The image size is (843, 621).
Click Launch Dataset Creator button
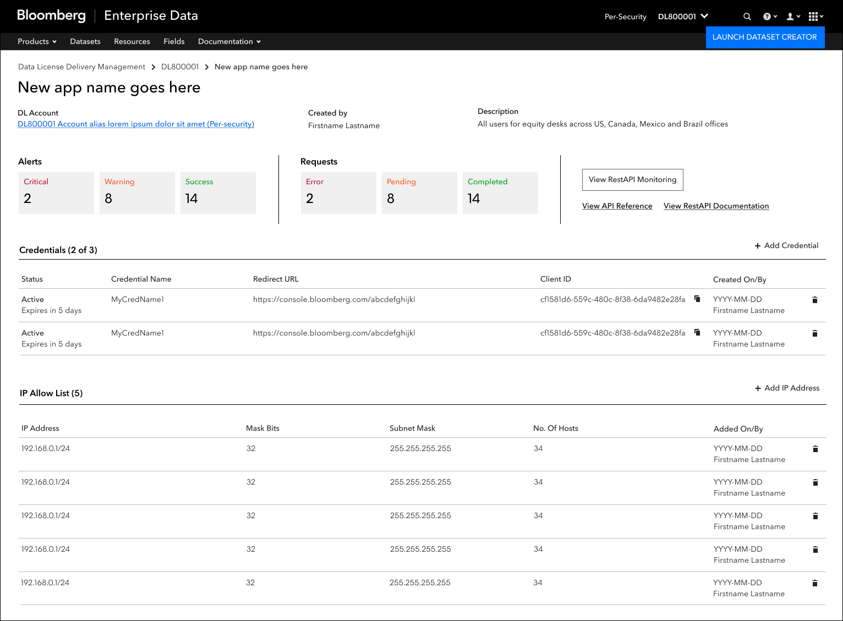pos(765,37)
